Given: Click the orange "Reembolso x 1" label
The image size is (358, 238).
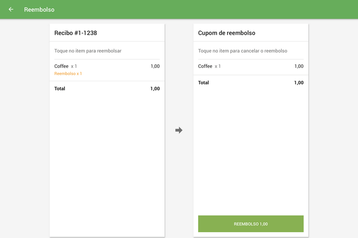Looking at the screenshot, I should (68, 74).
